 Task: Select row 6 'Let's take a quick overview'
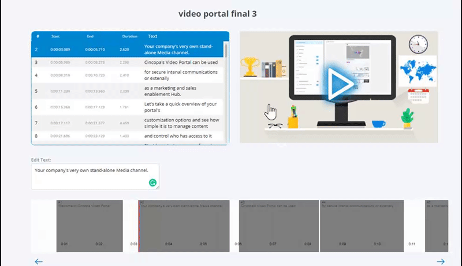127,107
